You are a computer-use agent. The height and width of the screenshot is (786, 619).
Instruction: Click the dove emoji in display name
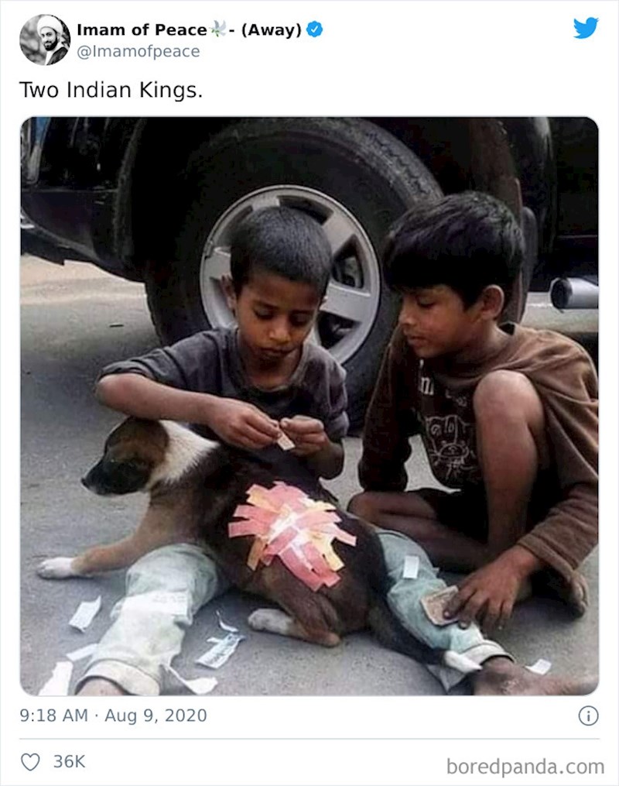pyautogui.click(x=217, y=29)
